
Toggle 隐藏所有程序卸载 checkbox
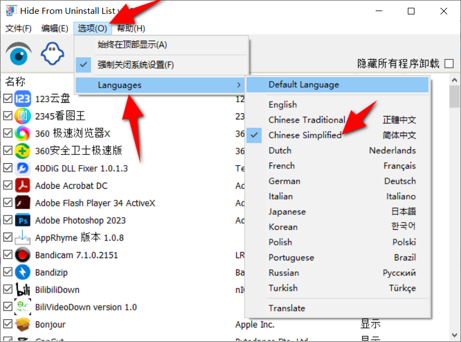(x=449, y=64)
